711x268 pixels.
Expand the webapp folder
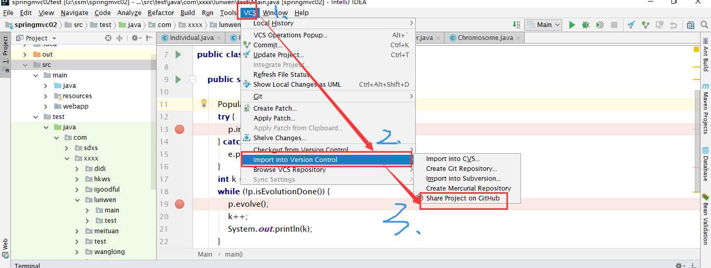(46, 106)
